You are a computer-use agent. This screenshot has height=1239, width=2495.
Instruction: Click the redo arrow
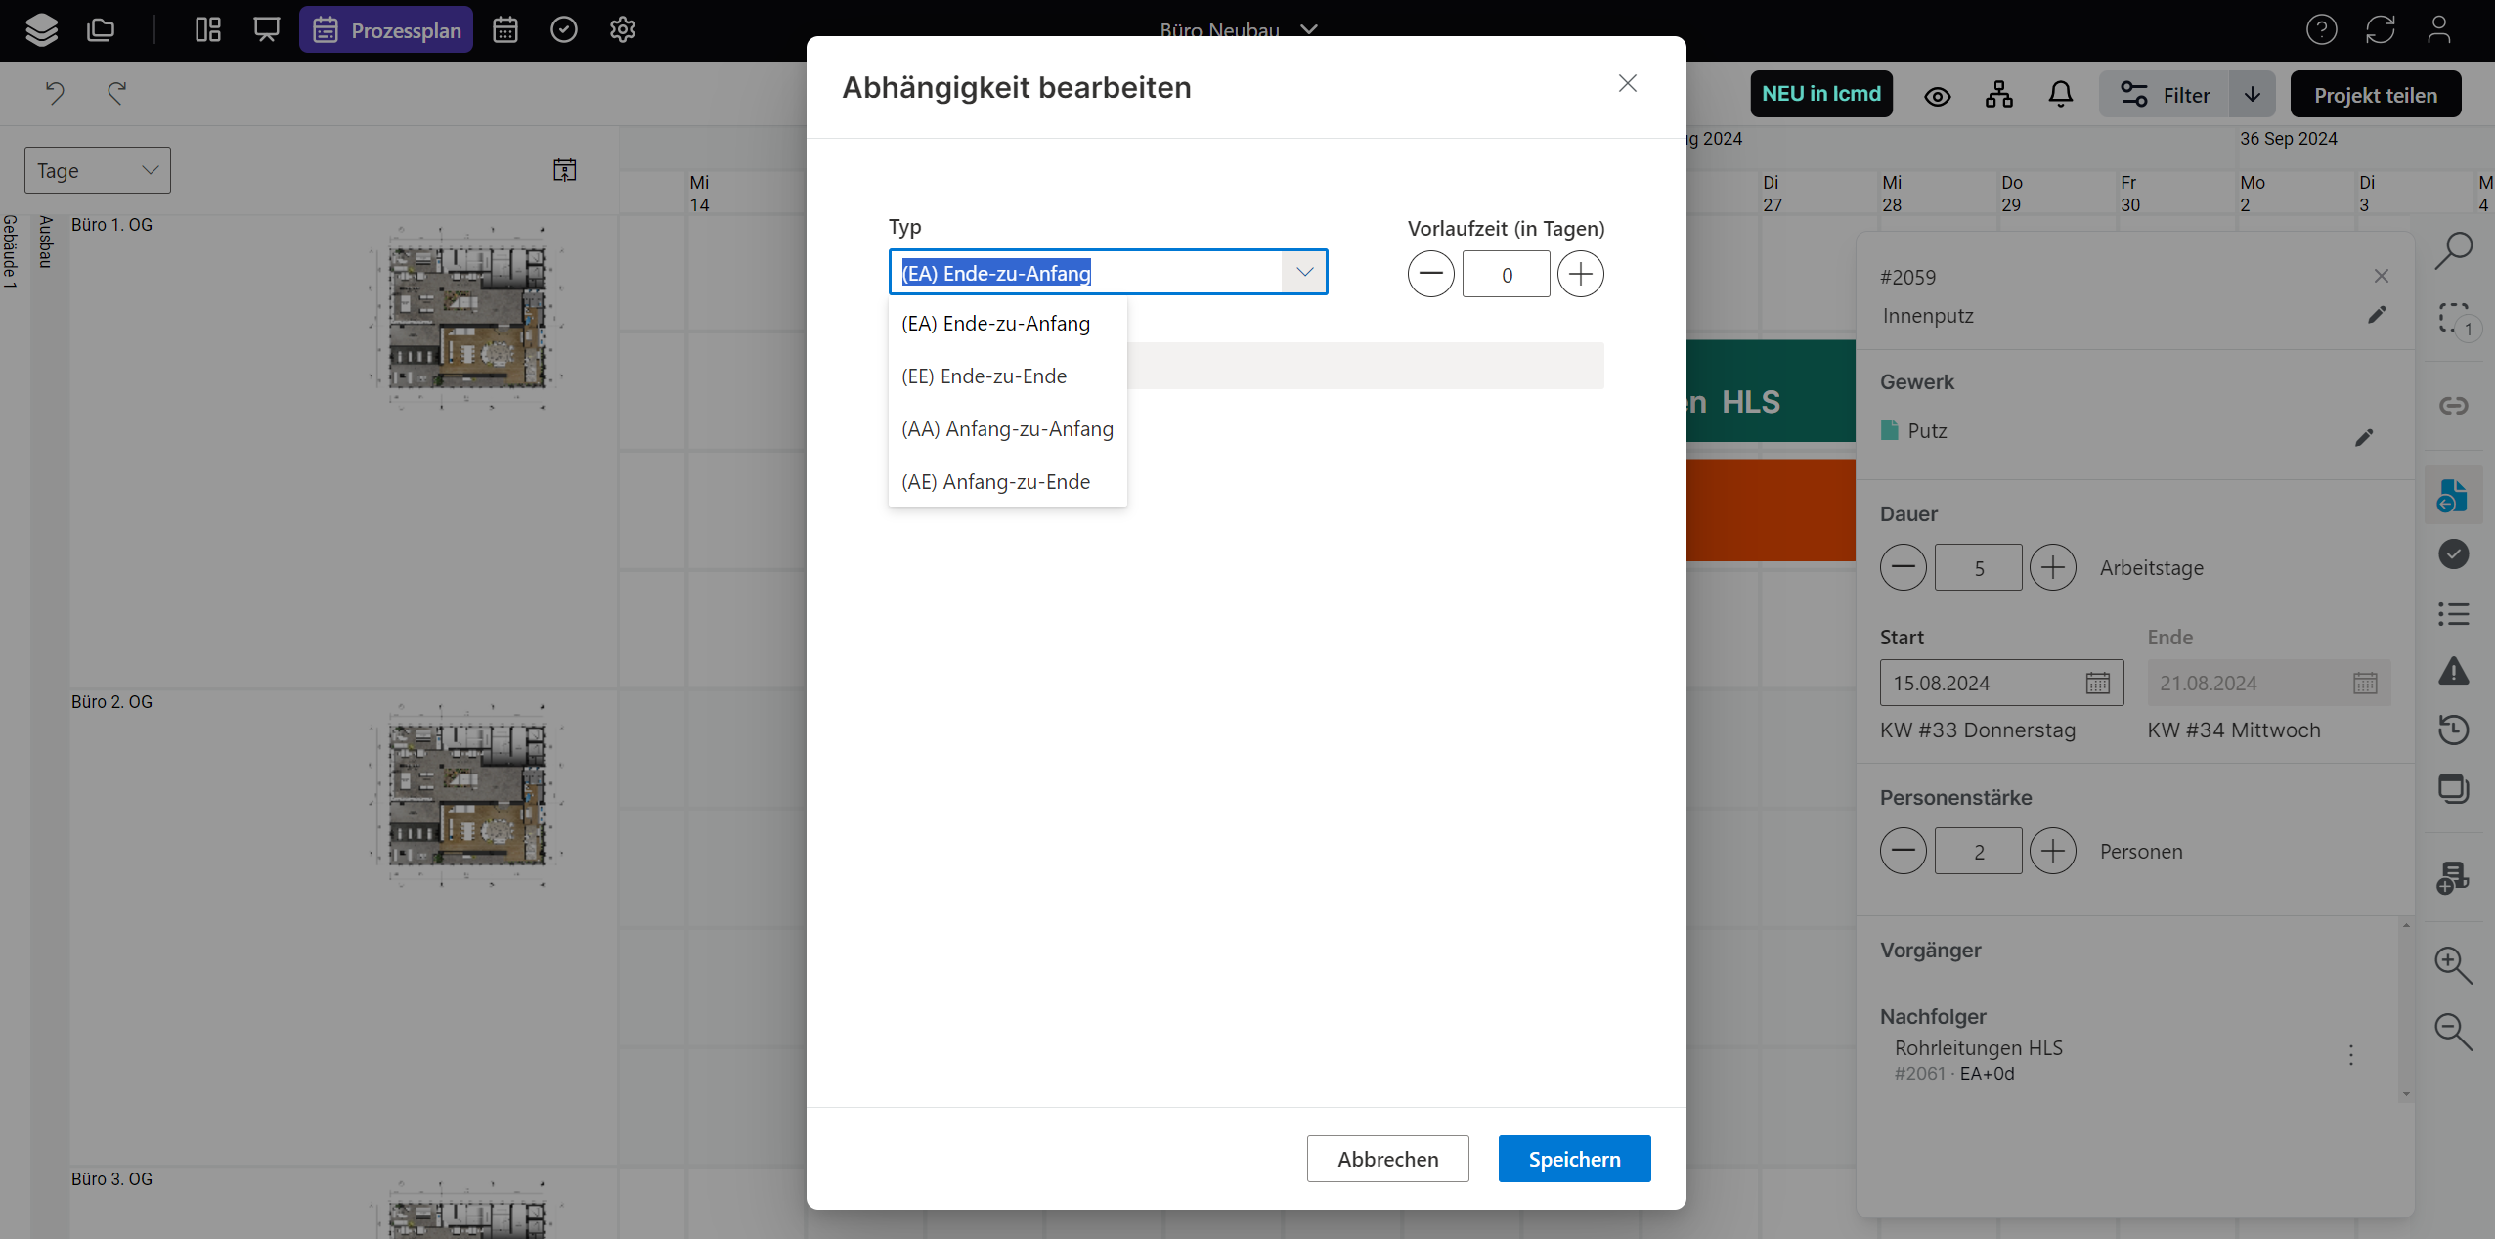point(116,93)
